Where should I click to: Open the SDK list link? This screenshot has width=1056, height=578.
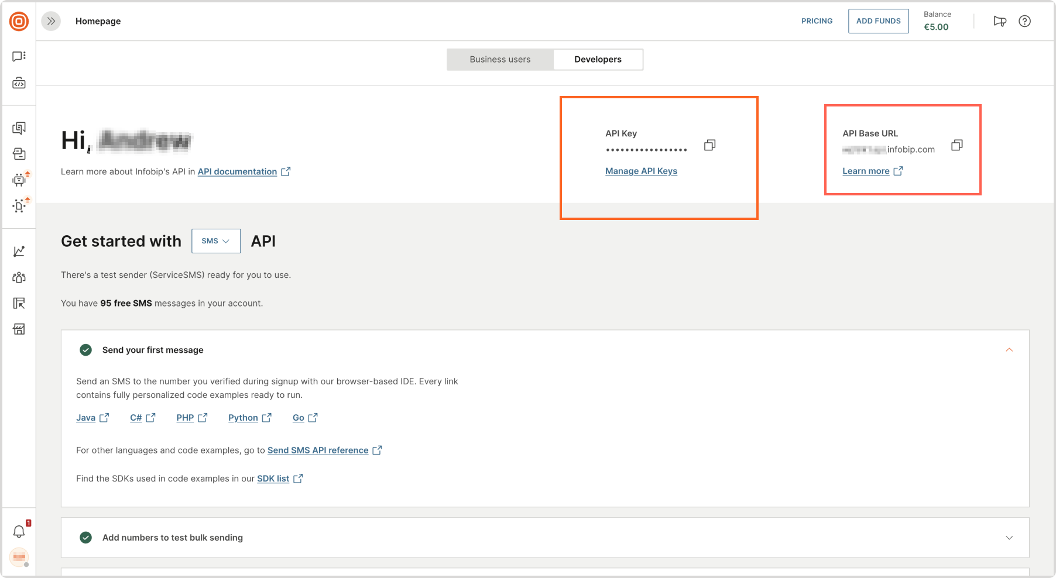273,478
